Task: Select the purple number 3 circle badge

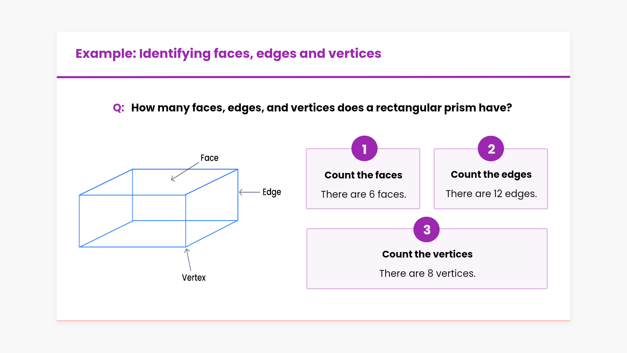Action: 426,229
